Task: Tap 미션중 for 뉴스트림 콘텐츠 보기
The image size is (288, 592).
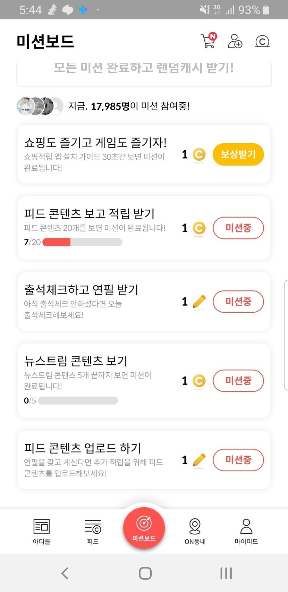Action: (x=238, y=381)
